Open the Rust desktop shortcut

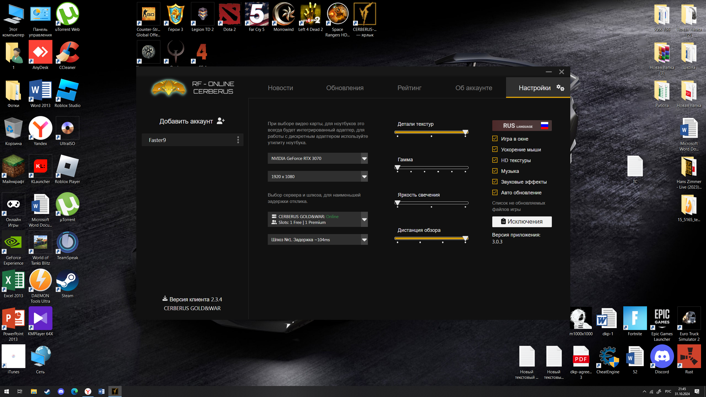[x=689, y=360]
